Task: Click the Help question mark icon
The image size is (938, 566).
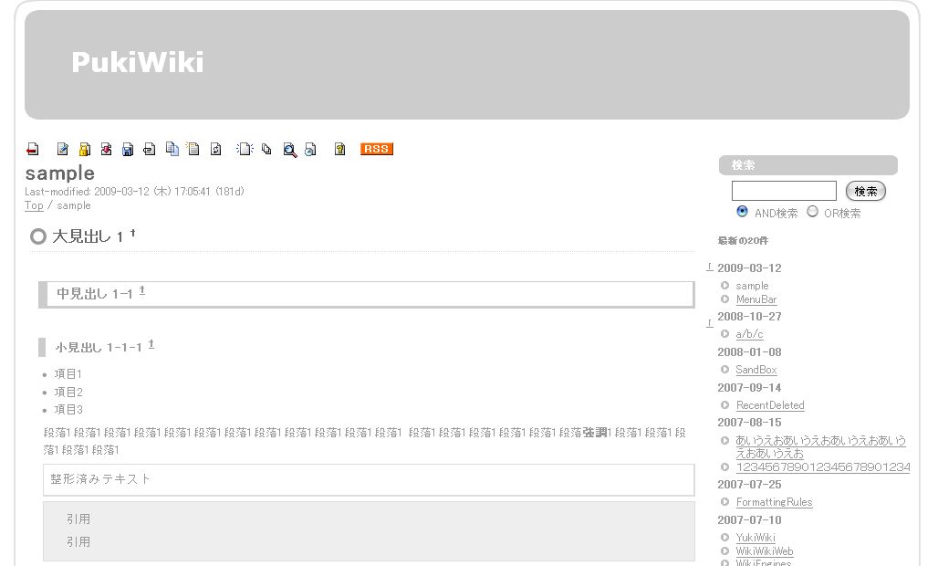Action: point(339,150)
